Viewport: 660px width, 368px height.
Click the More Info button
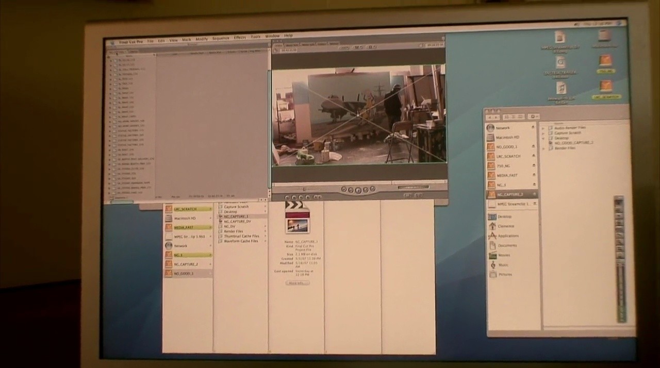298,283
